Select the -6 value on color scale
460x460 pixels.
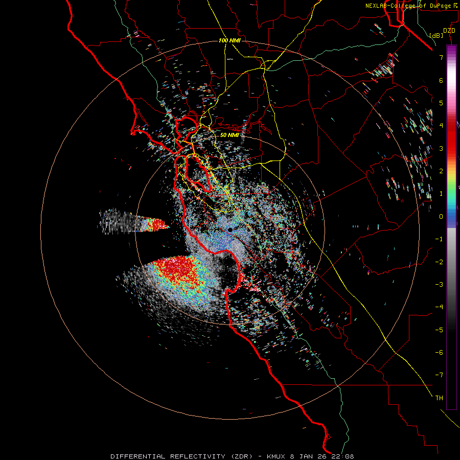tap(439, 353)
